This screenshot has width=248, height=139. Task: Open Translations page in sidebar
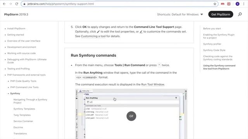coord(20,134)
